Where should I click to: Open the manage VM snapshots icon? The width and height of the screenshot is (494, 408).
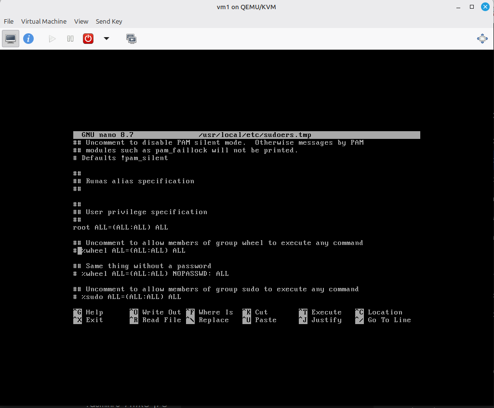pos(131,39)
